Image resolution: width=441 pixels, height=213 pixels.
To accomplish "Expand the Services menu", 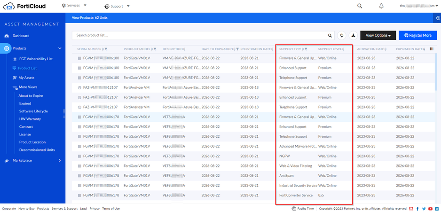I will click(74, 6).
